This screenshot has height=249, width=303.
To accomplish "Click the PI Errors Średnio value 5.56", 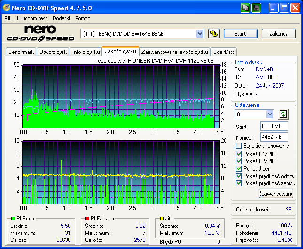I will pos(65,226).
